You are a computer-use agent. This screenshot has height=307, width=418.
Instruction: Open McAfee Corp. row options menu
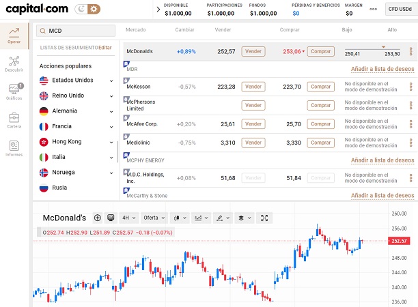point(410,124)
